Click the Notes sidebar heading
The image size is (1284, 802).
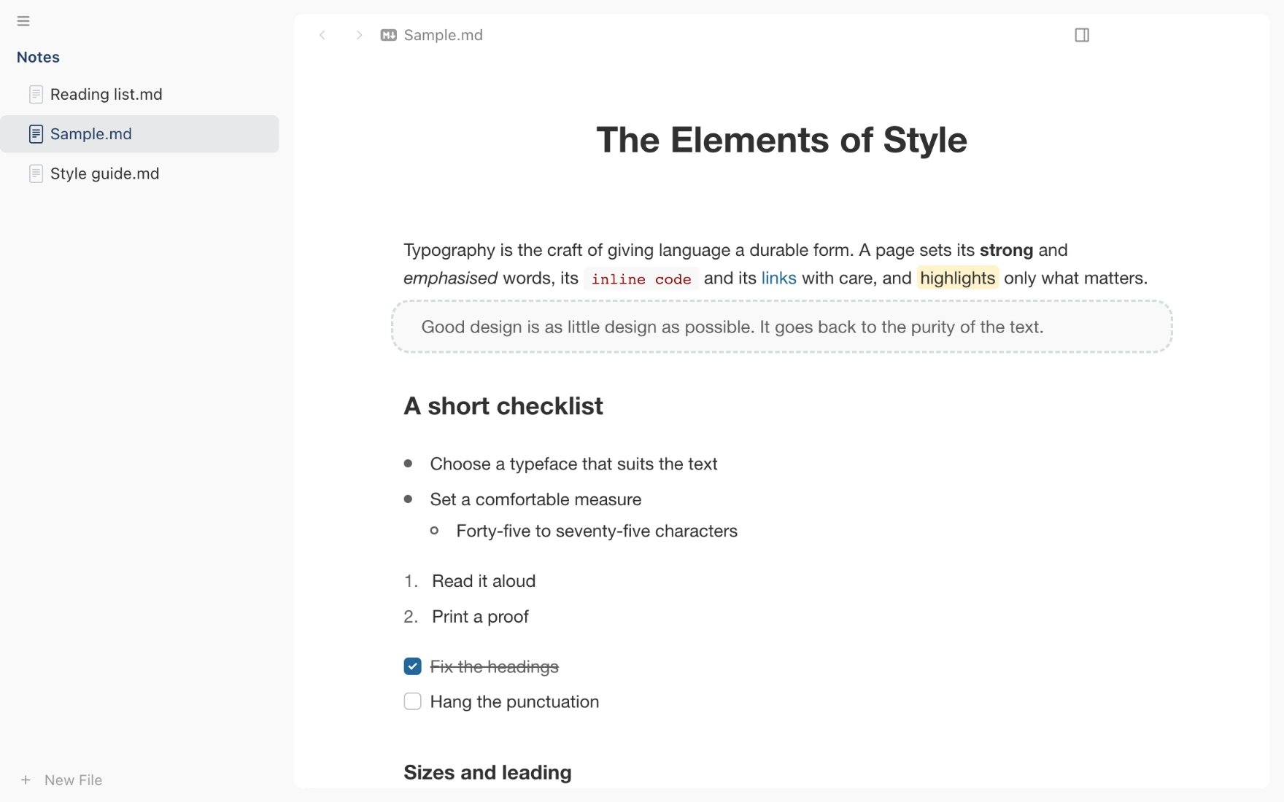[38, 57]
